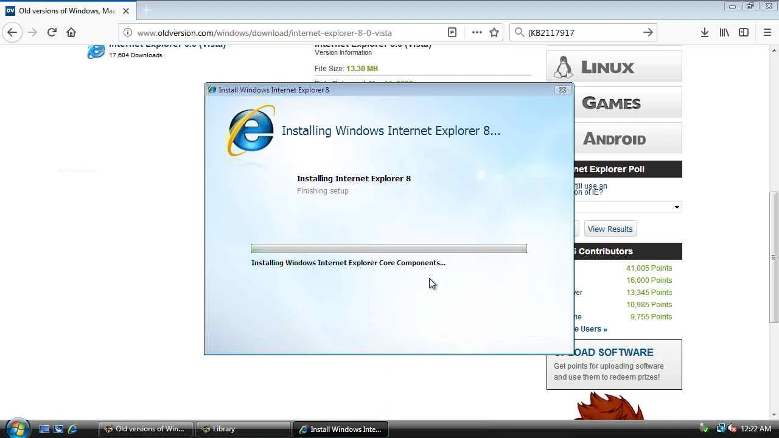Switch to Install Windows Internet Explorer taskbar button
This screenshot has width=779, height=438.
[x=340, y=429]
